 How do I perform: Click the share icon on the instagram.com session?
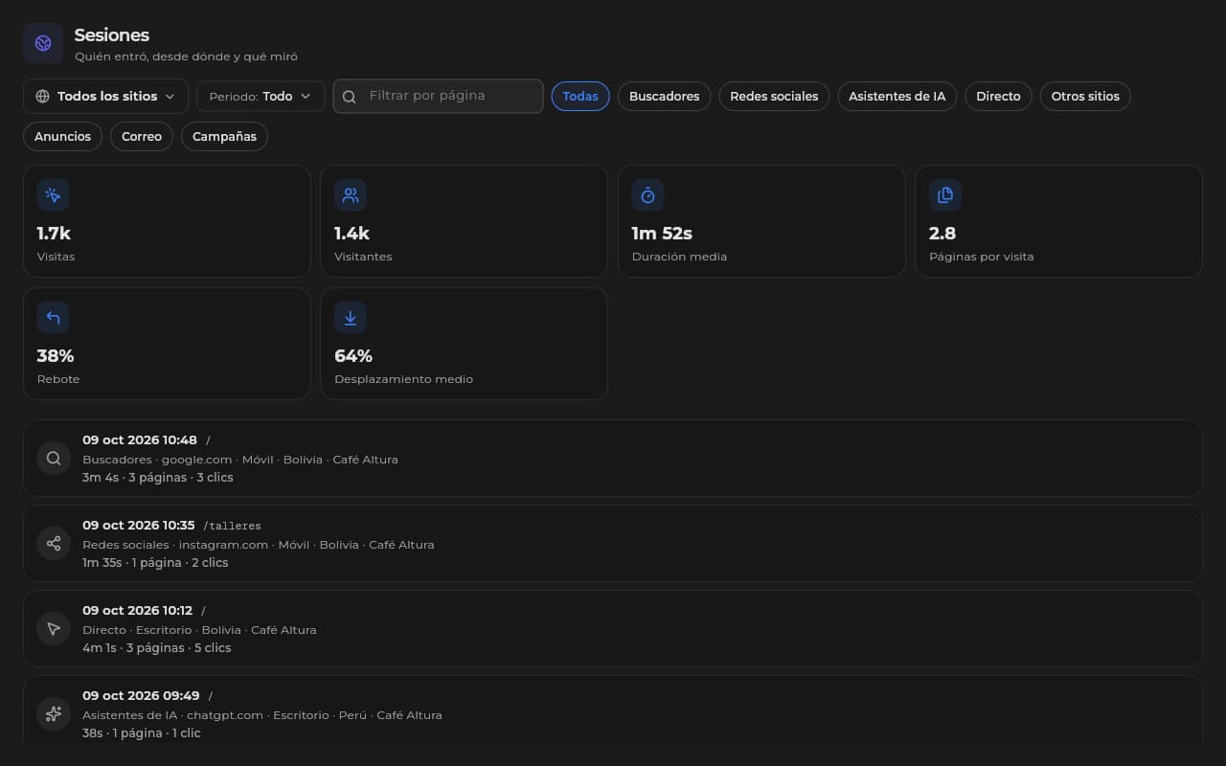pos(54,544)
